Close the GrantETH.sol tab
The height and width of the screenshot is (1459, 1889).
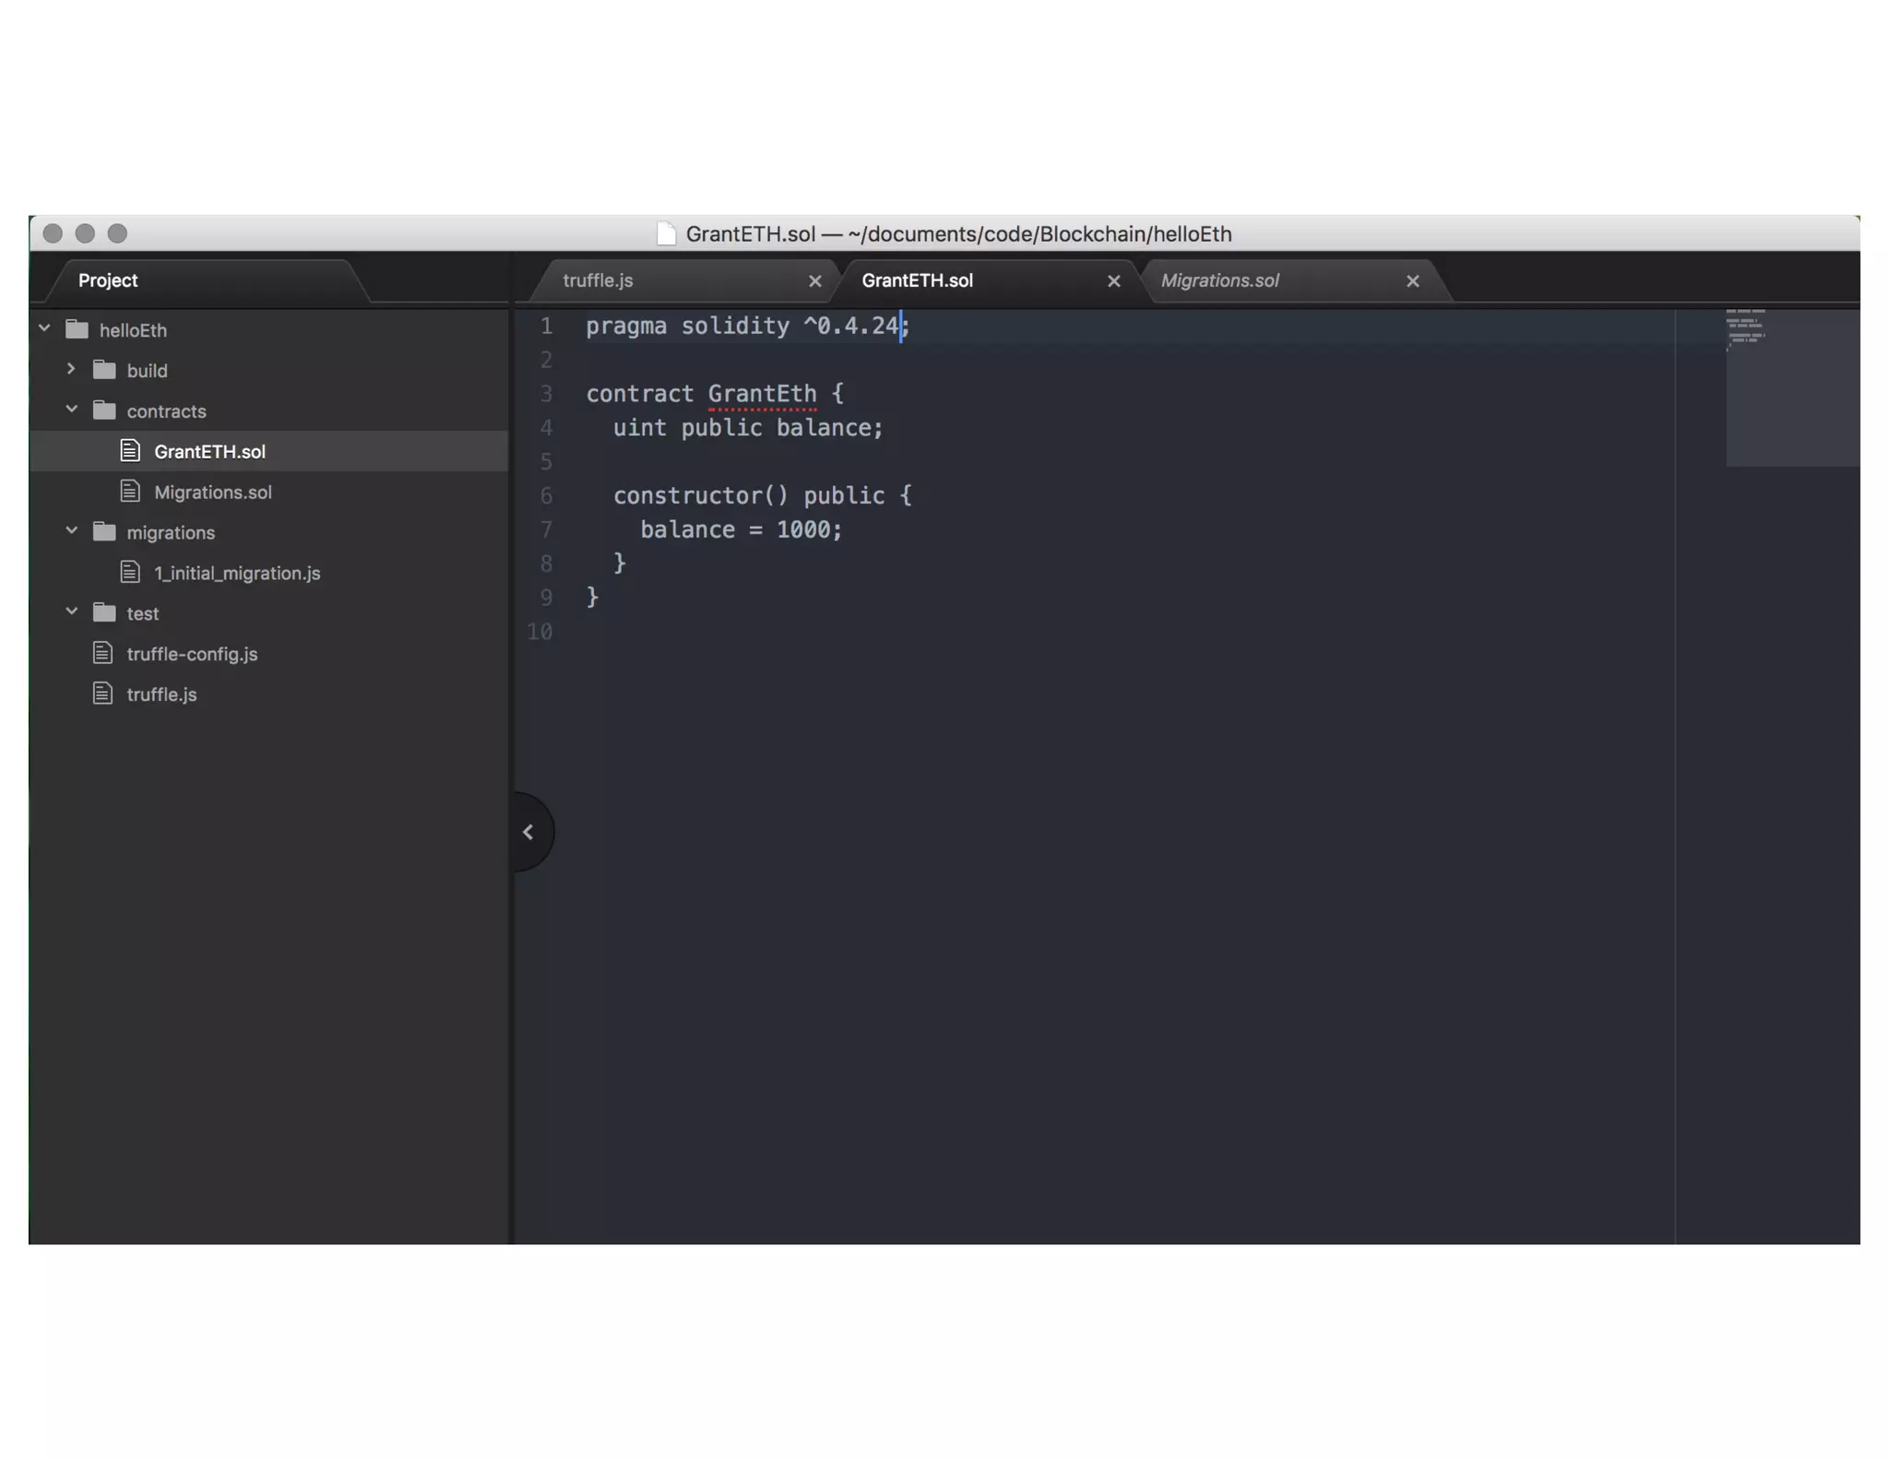coord(1113,281)
